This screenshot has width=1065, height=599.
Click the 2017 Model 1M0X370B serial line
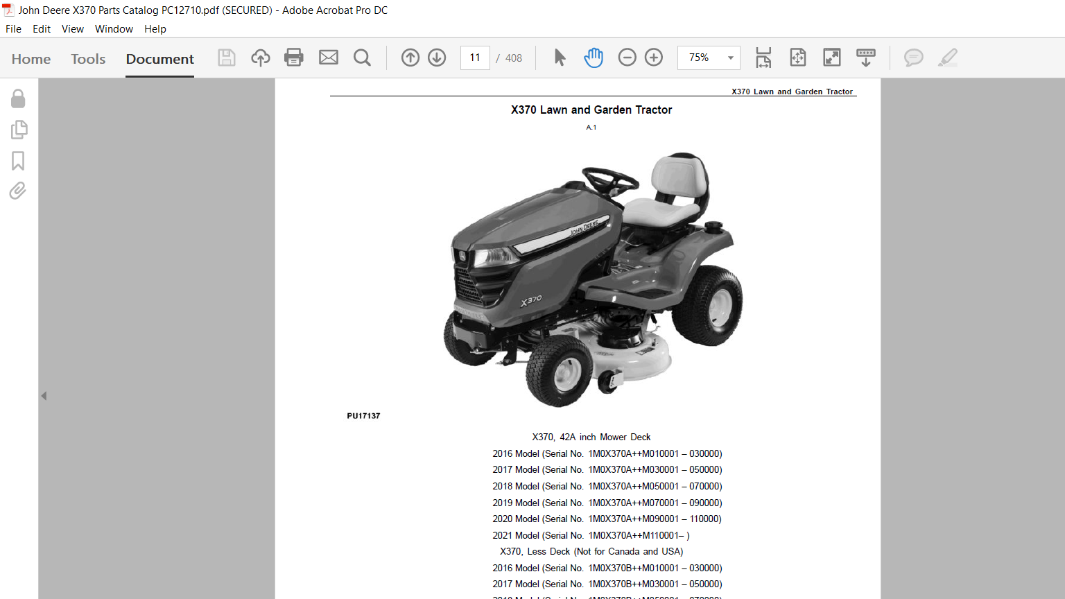(607, 584)
